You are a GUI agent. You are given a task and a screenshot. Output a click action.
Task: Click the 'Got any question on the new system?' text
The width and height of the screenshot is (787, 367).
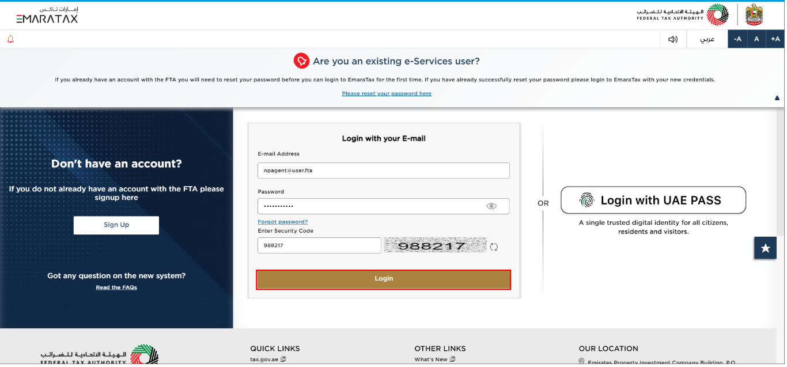pyautogui.click(x=116, y=276)
